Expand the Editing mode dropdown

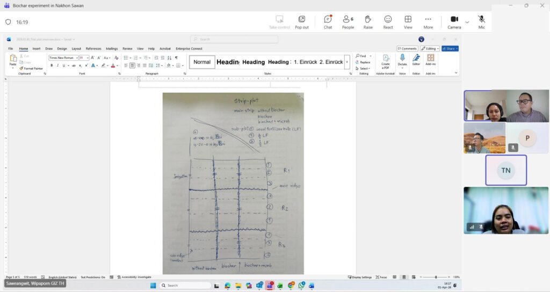(430, 48)
